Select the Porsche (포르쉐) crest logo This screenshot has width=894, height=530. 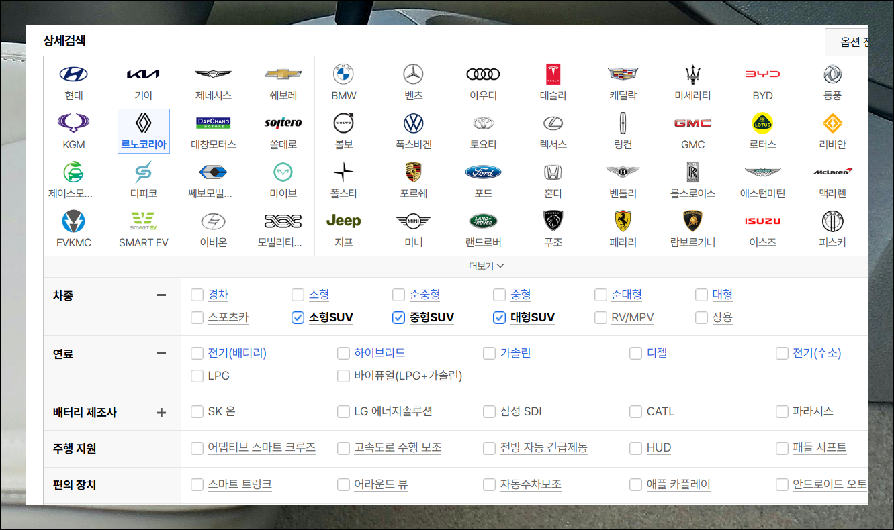[x=414, y=172]
